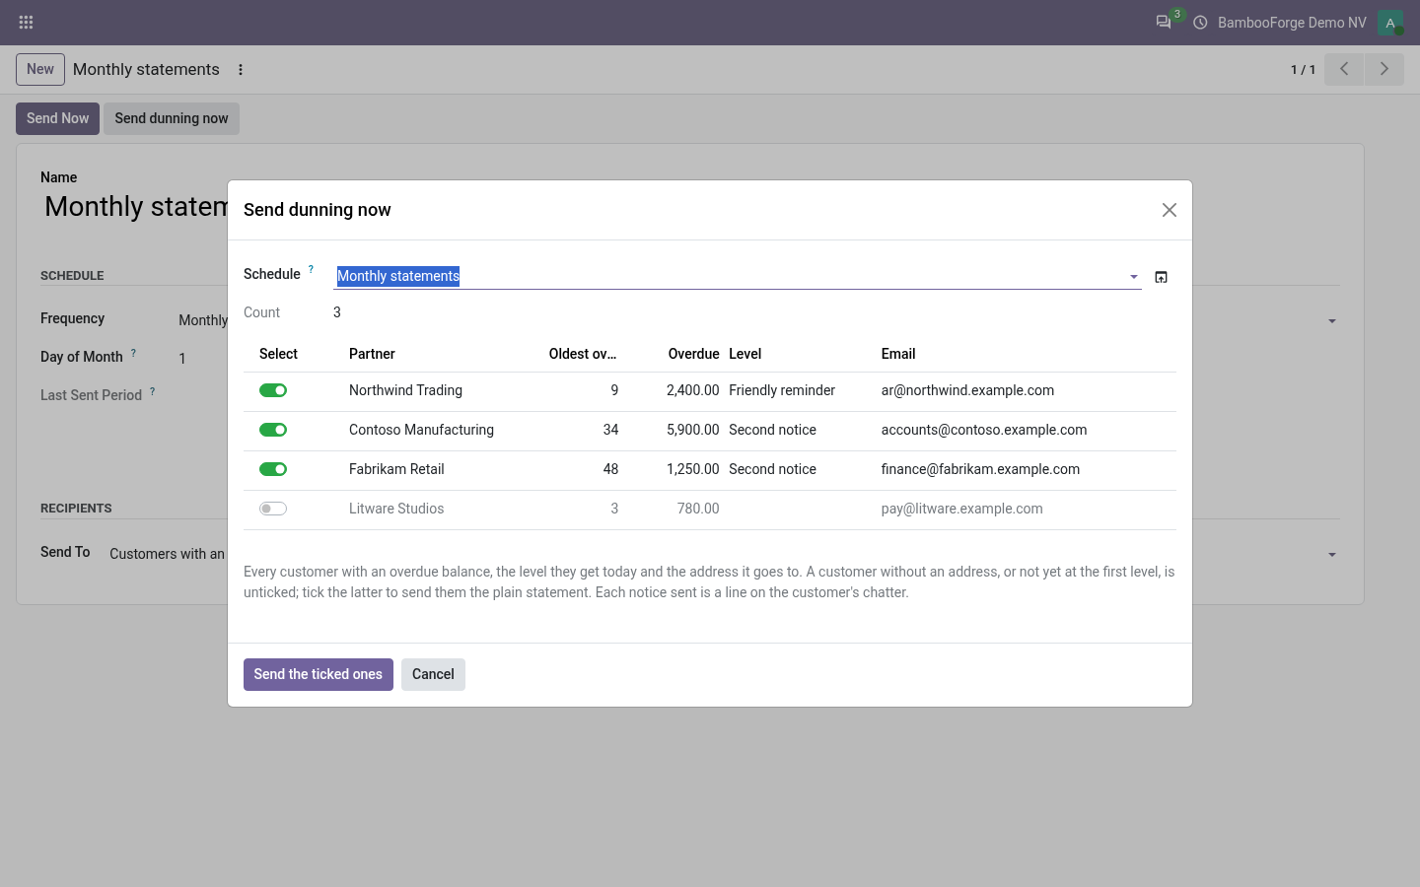The image size is (1420, 887).
Task: Click the Contoso Manufacturing partner cell
Action: [421, 430]
